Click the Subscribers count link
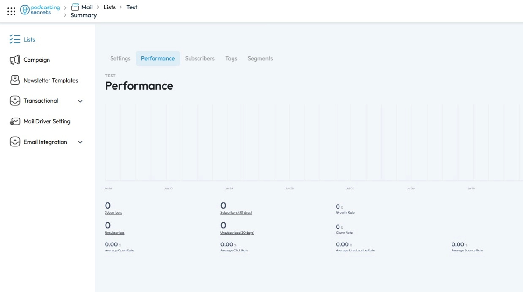Viewport: 523px width, 292px height. click(113, 213)
